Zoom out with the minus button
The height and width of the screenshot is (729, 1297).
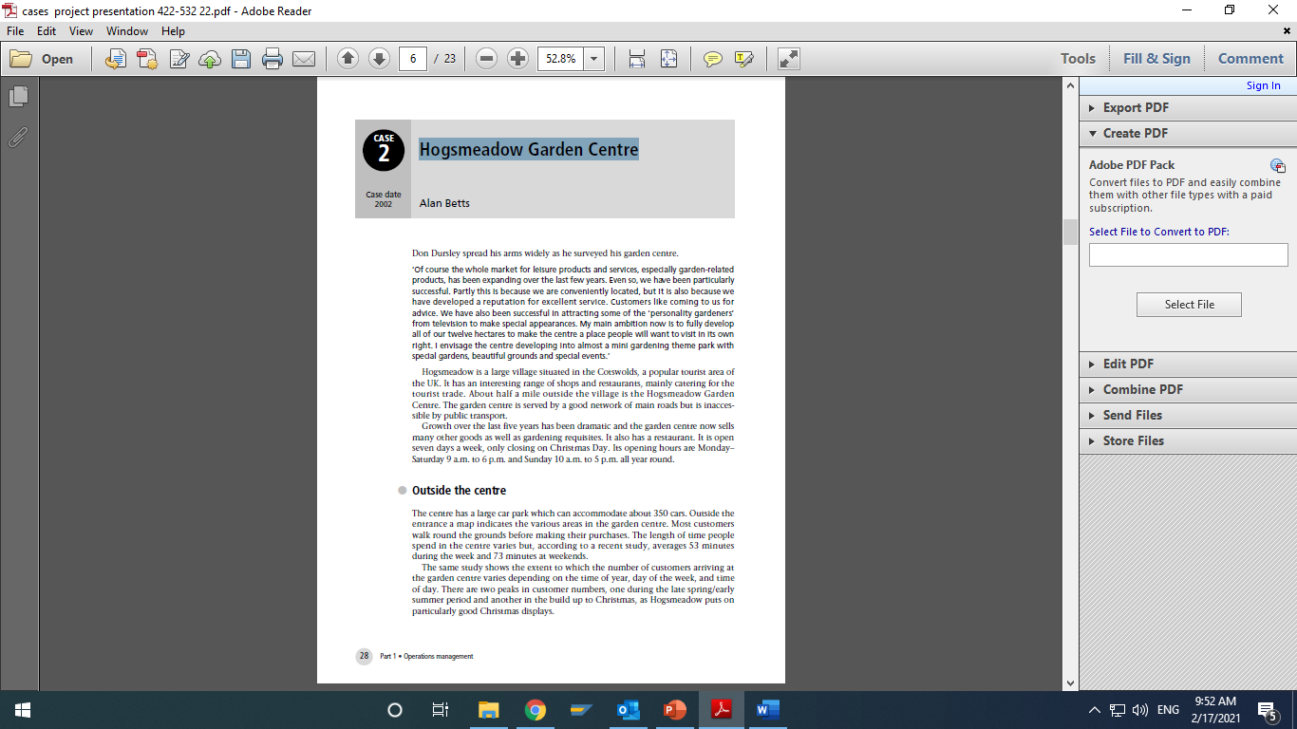486,59
